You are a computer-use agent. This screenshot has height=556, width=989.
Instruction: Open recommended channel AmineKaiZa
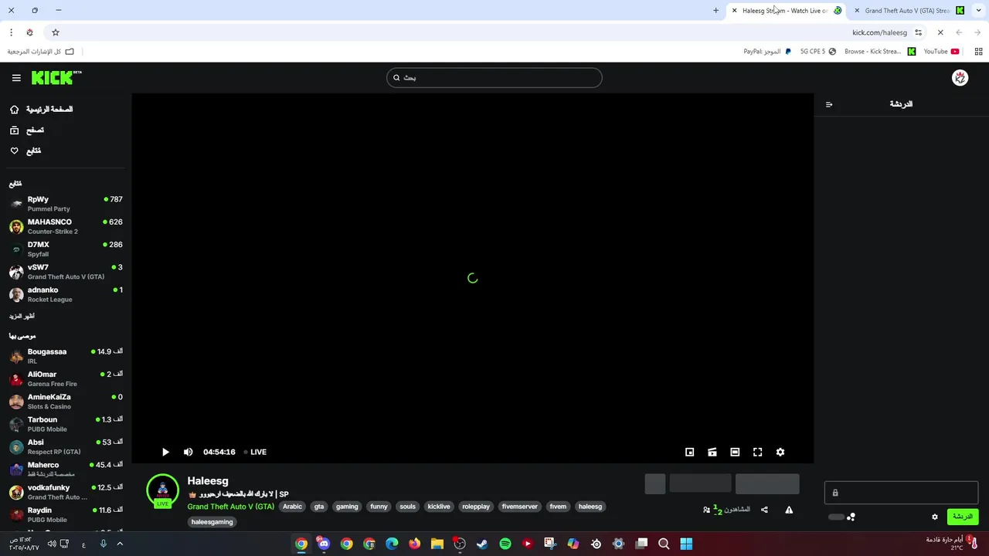66,402
